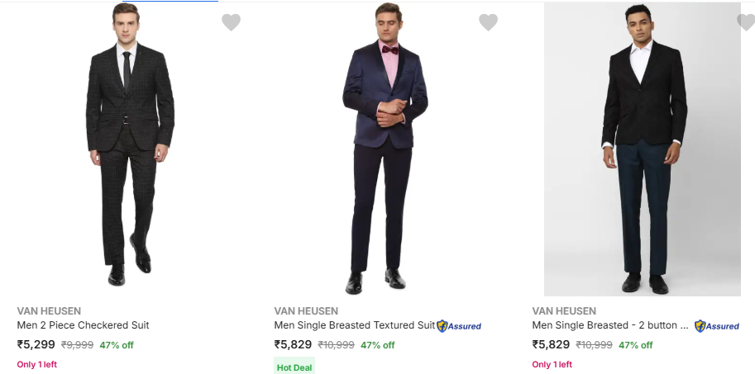Image resolution: width=755 pixels, height=374 pixels.
Task: Click 'Only 1 left' under Checkered Suit
Action: tap(37, 364)
